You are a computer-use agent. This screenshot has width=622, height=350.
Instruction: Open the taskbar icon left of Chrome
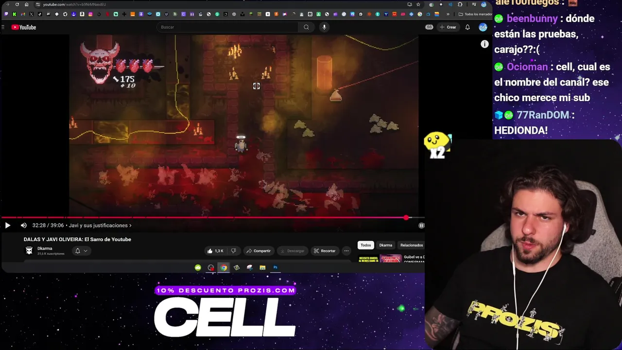coord(211,267)
